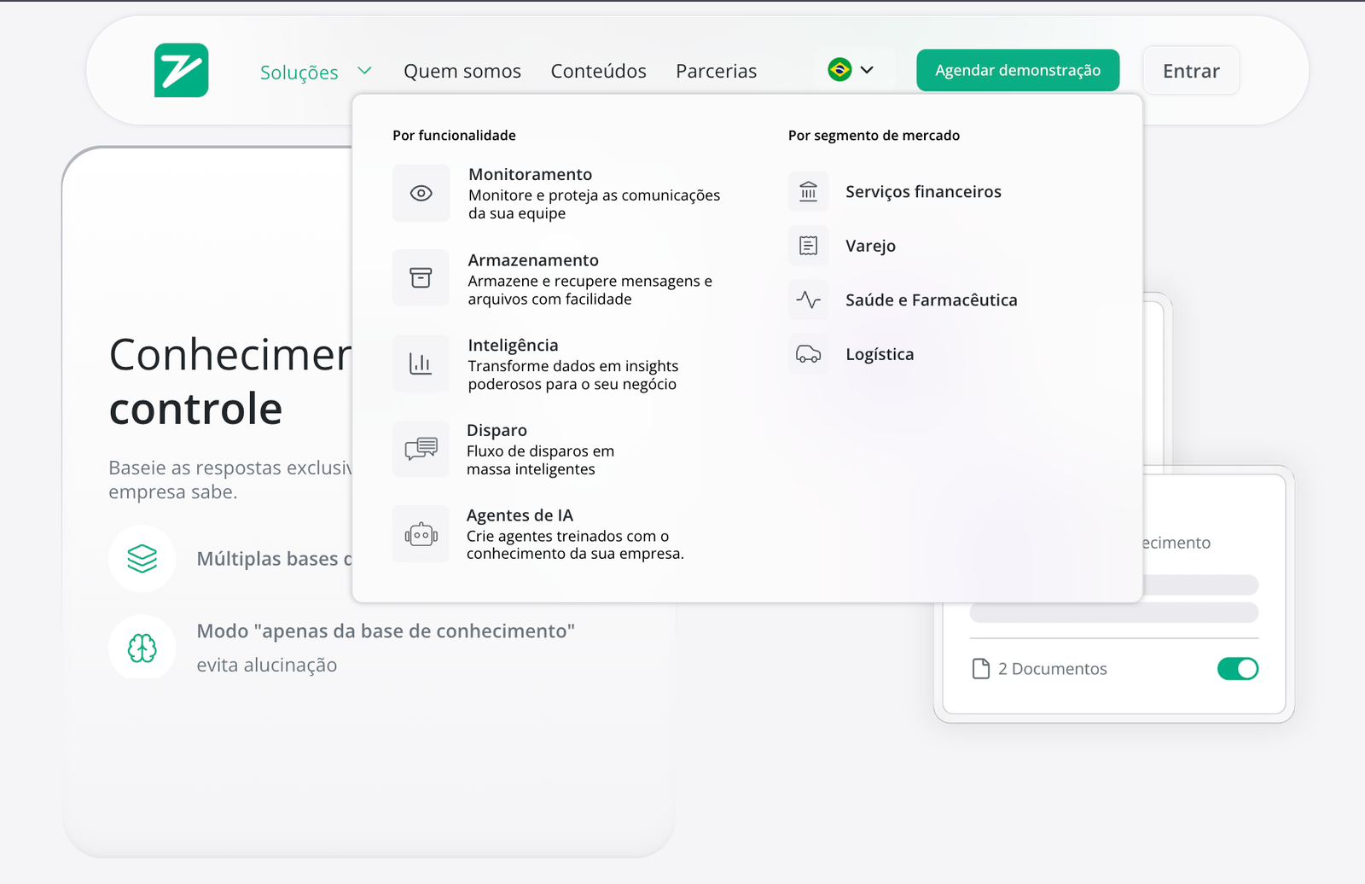The height and width of the screenshot is (884, 1365).
Task: Click 'Armazene e recupere mensagens' description
Action: 590,290
